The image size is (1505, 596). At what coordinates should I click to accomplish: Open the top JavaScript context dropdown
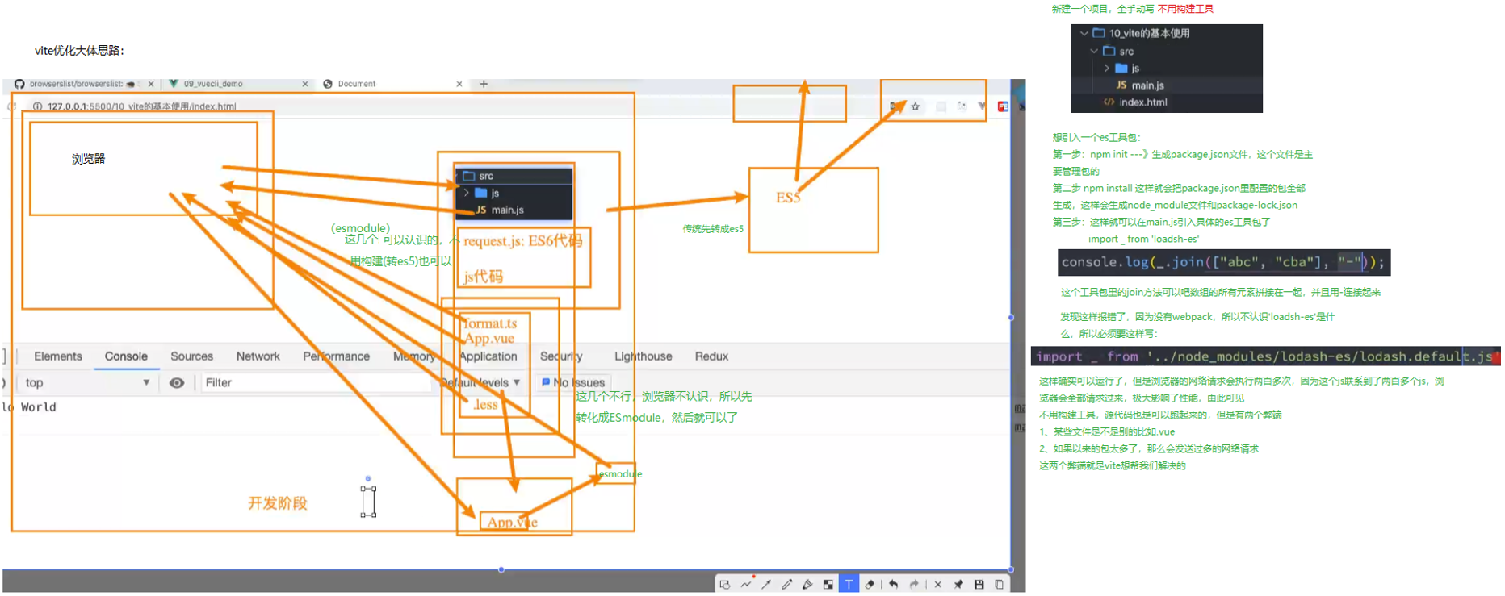coord(87,383)
